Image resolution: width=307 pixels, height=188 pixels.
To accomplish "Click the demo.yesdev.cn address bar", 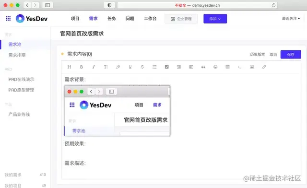I will (197, 5).
